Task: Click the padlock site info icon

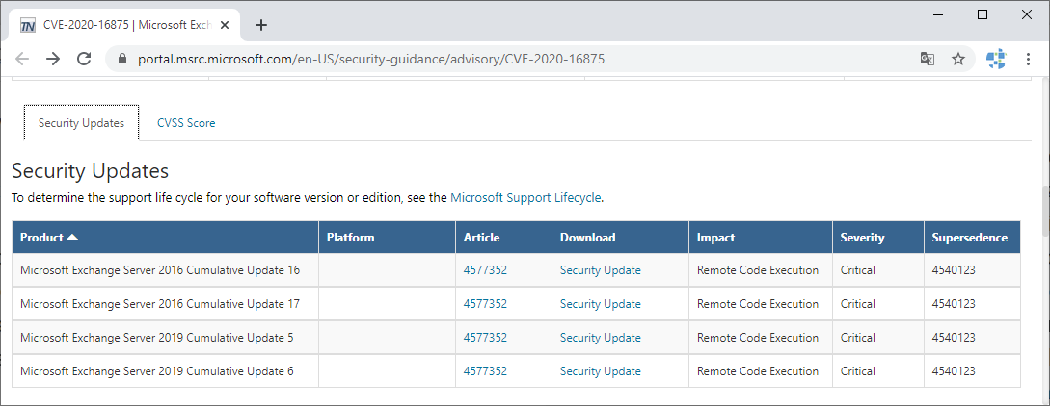Action: tap(121, 59)
